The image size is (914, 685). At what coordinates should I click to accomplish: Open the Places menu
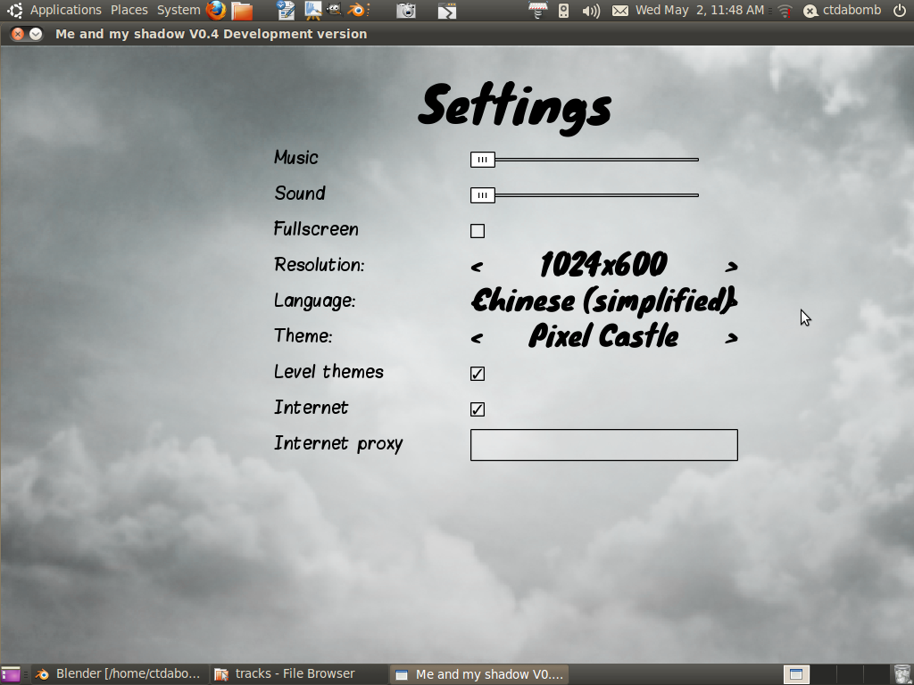coord(129,11)
